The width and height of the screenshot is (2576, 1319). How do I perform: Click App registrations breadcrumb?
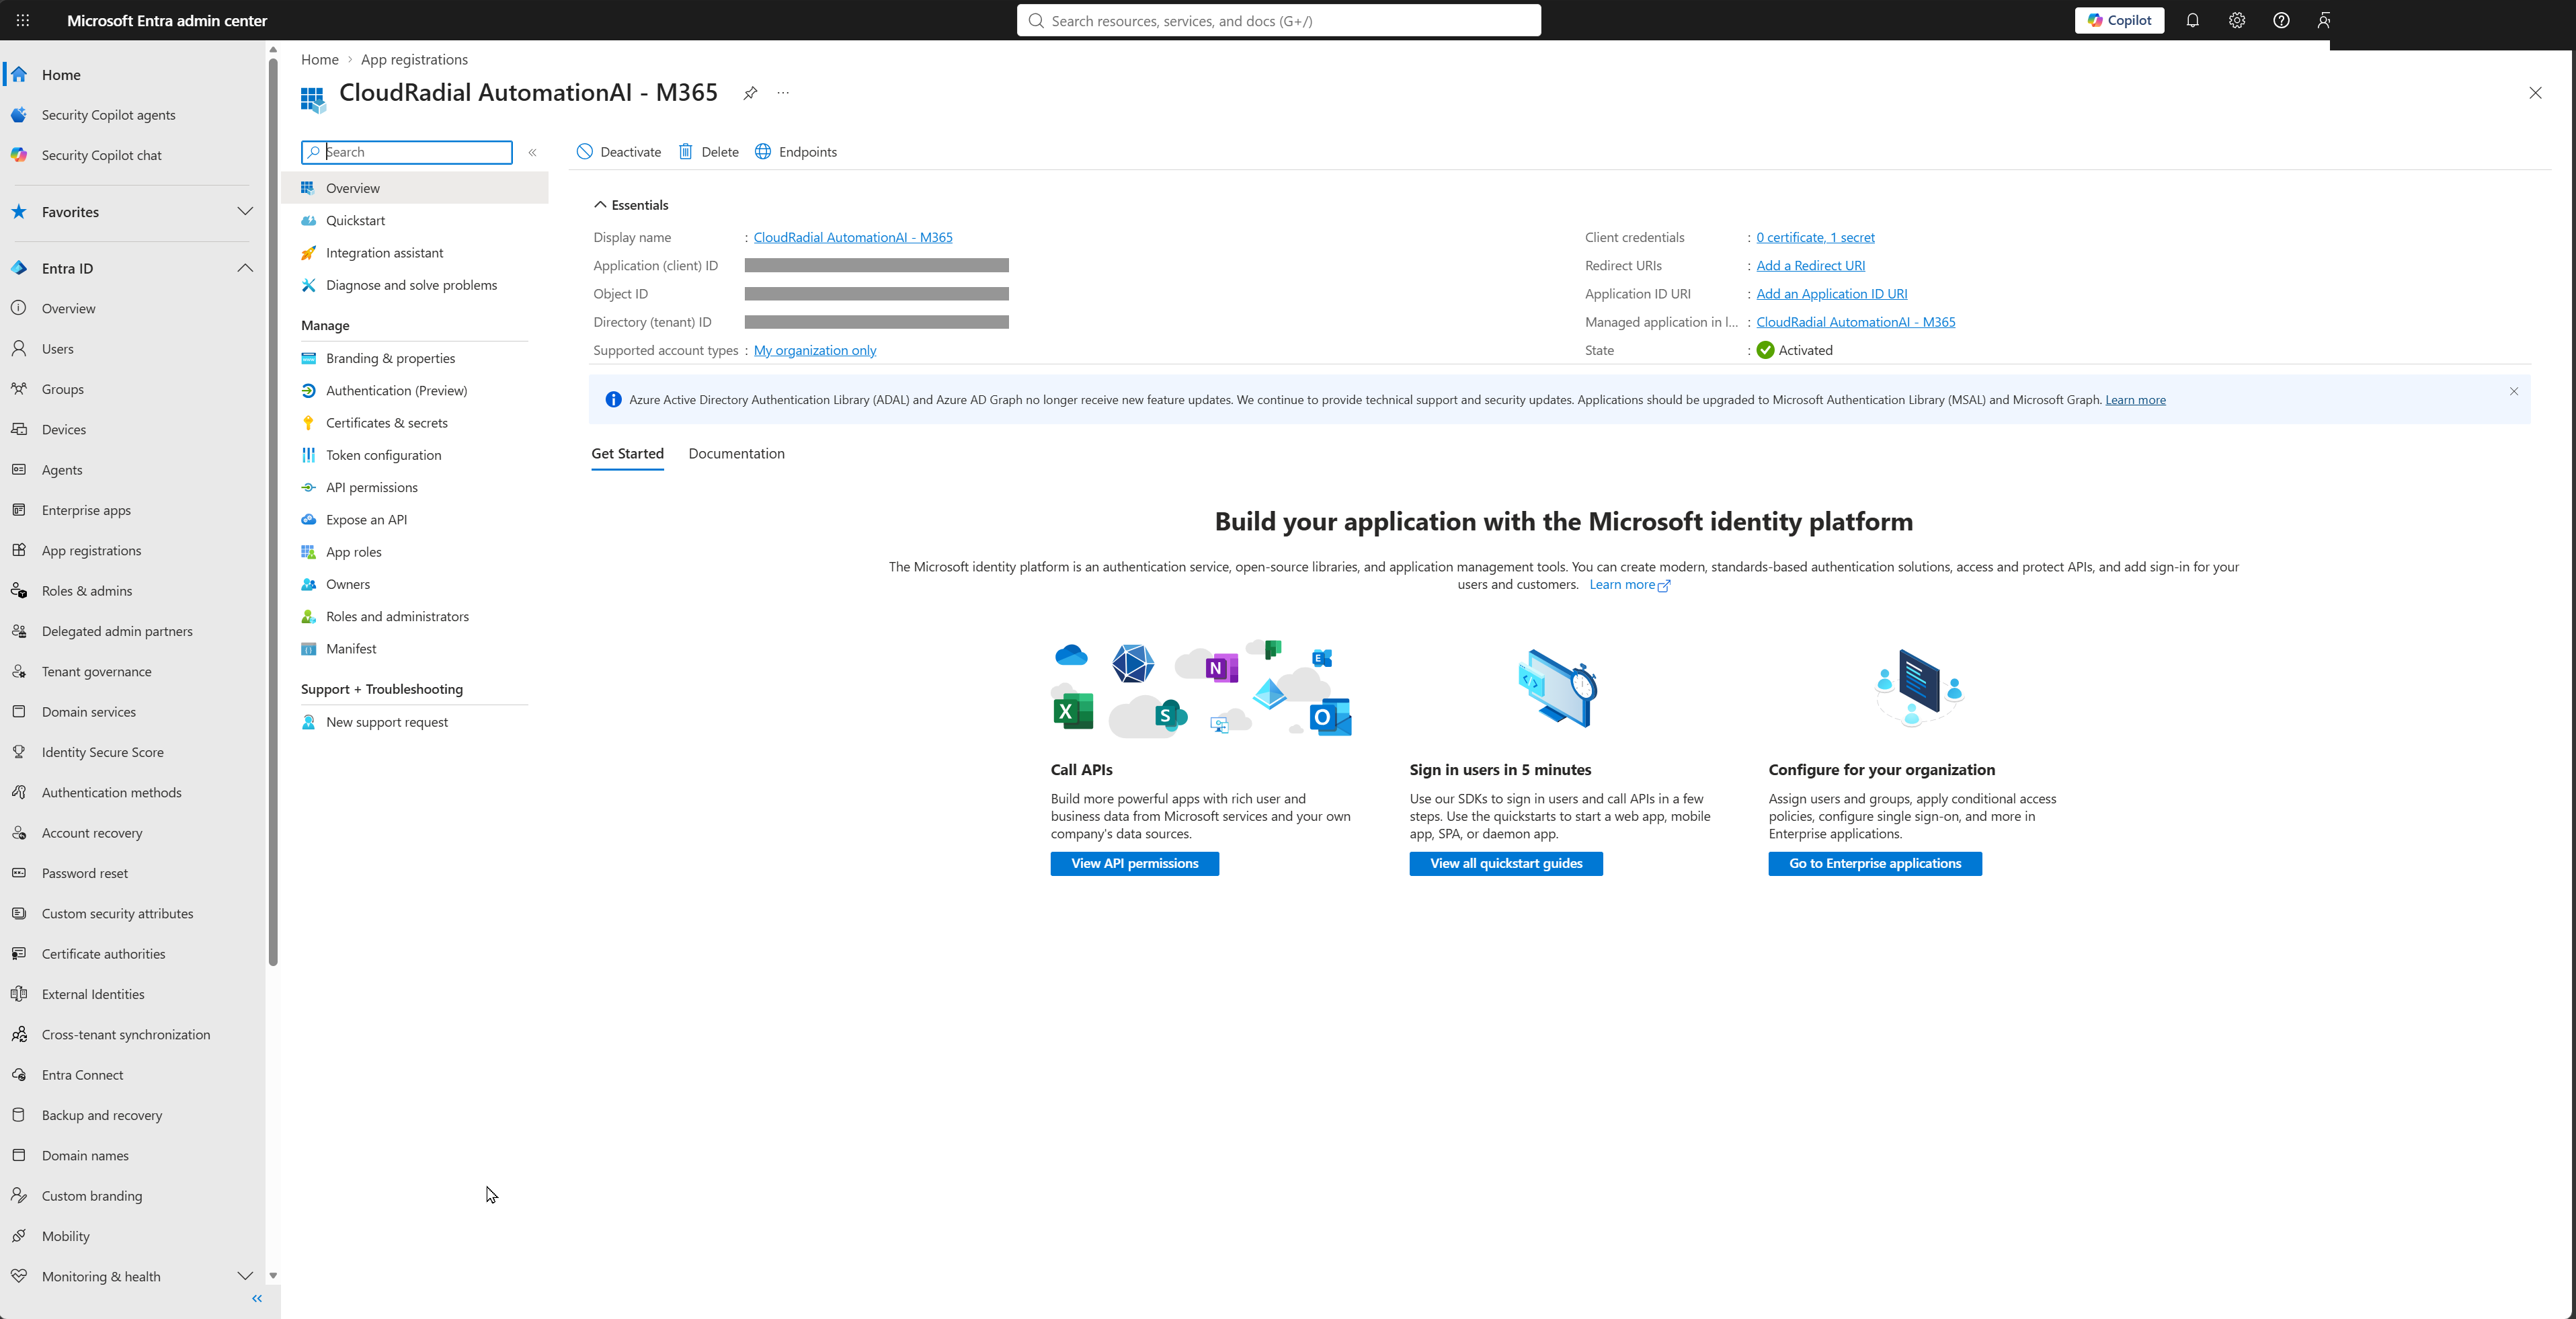tap(414, 60)
